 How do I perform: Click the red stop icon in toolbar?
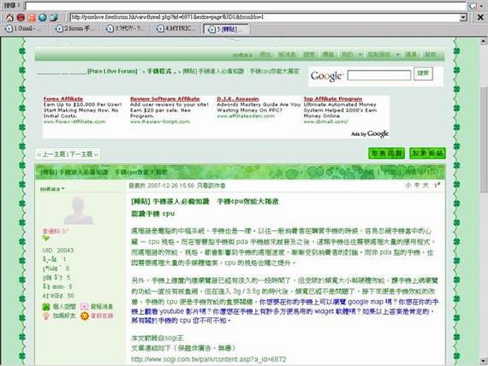point(21,17)
